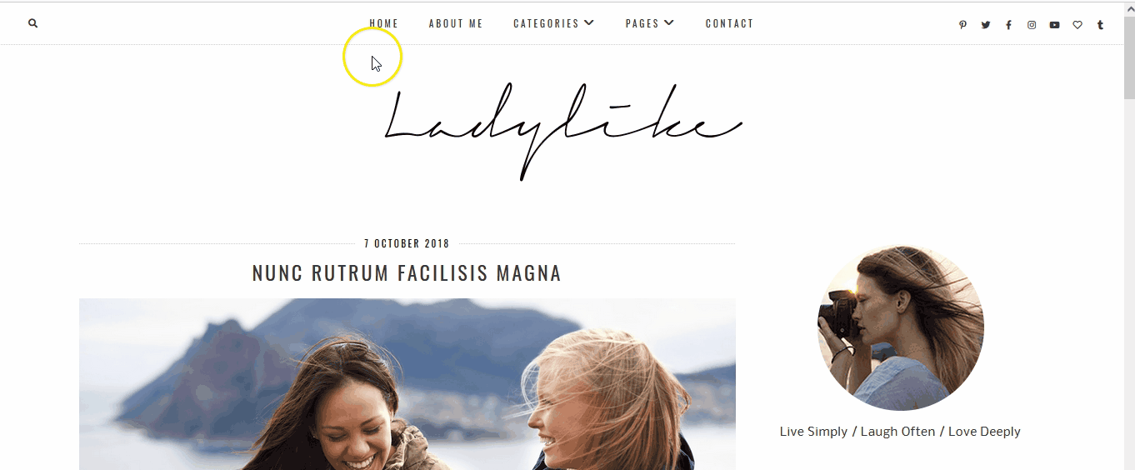
Task: Click the Facebook social icon
Action: [x=1008, y=25]
